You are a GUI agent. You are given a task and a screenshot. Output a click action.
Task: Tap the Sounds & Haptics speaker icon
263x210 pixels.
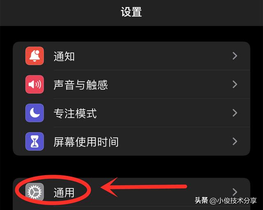pyautogui.click(x=35, y=84)
